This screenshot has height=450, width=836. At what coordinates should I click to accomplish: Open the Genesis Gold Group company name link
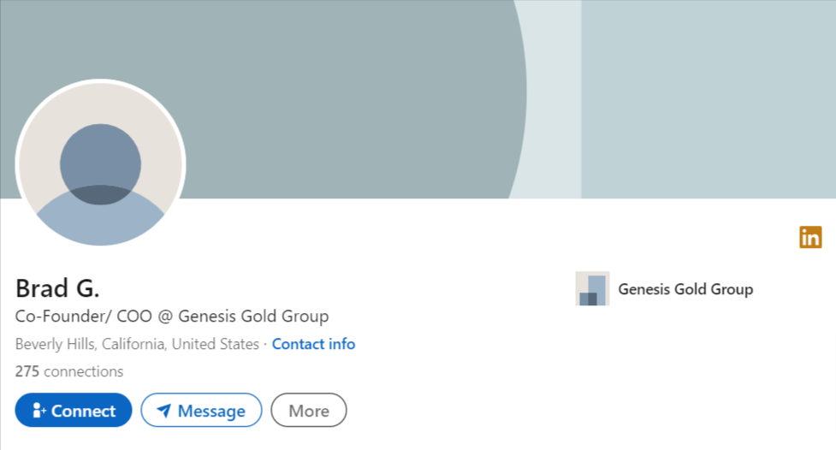pyautogui.click(x=685, y=289)
